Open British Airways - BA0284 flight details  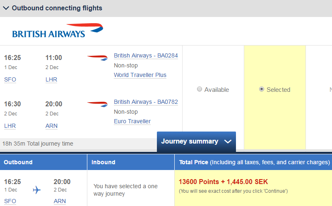(x=146, y=55)
